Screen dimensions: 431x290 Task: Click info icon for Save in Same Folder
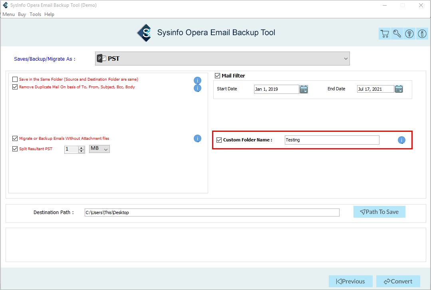click(197, 81)
